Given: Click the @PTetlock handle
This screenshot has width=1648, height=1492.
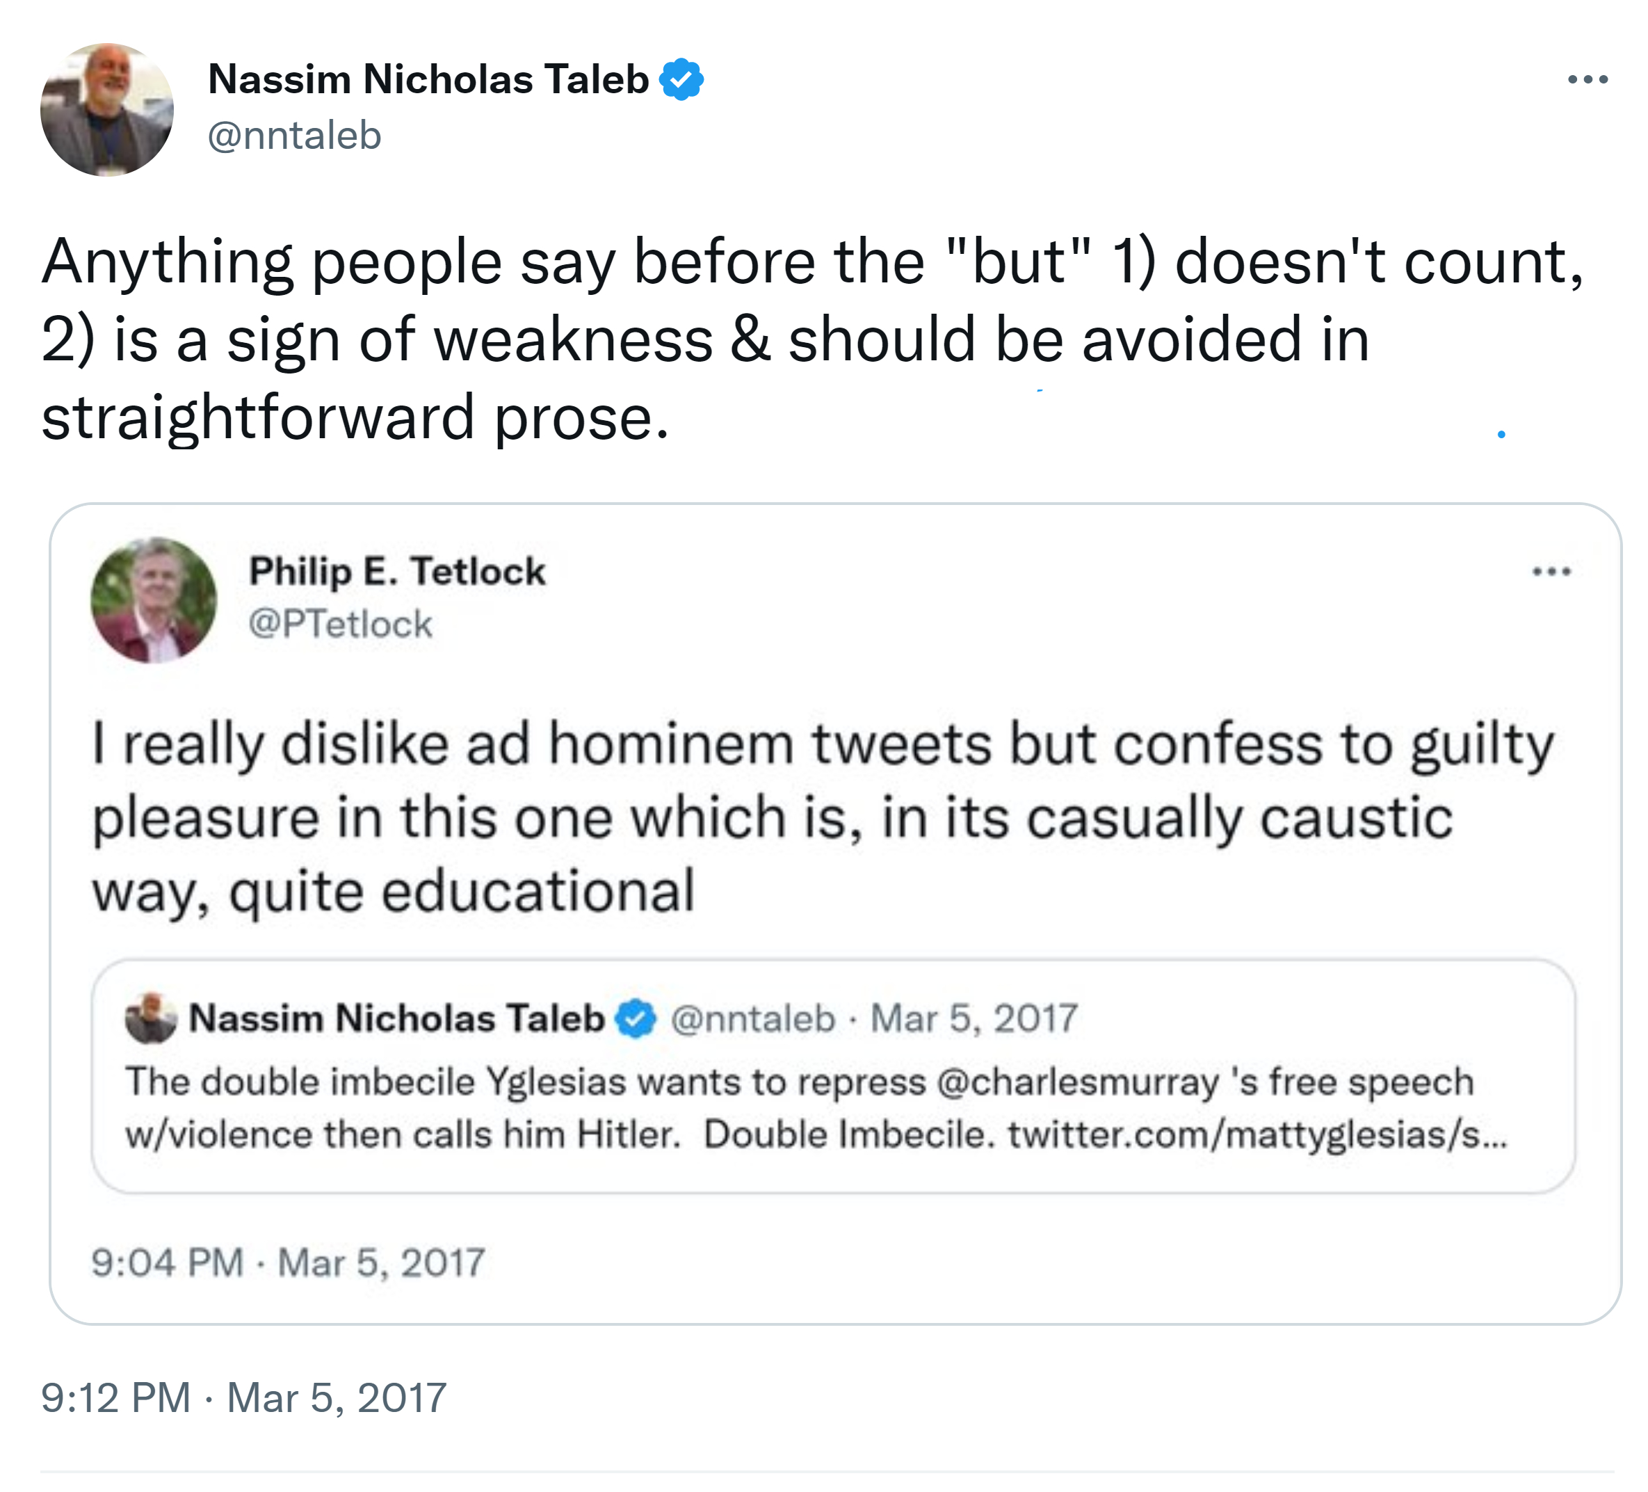Looking at the screenshot, I should (340, 624).
